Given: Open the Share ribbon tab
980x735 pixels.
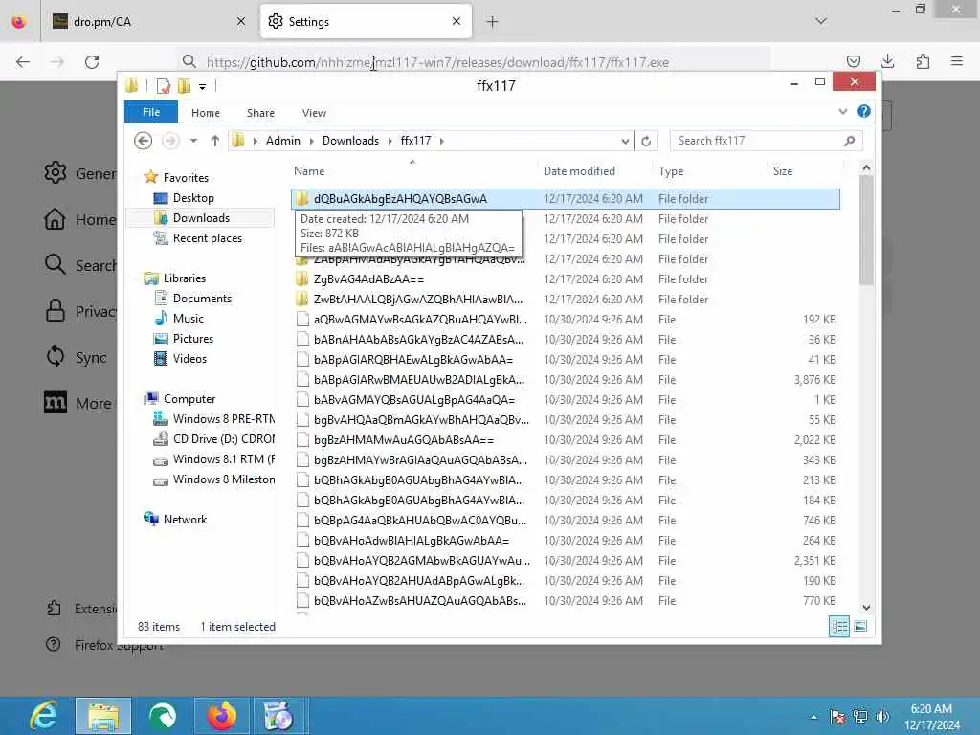Looking at the screenshot, I should [260, 113].
